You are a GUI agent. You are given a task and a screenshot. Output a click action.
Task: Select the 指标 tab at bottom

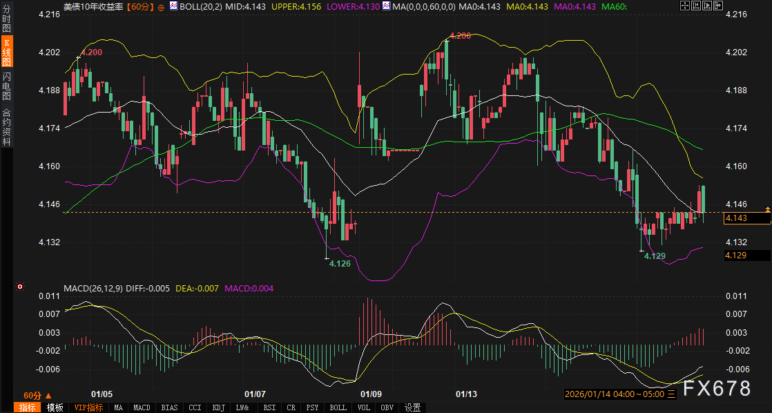tap(28, 407)
